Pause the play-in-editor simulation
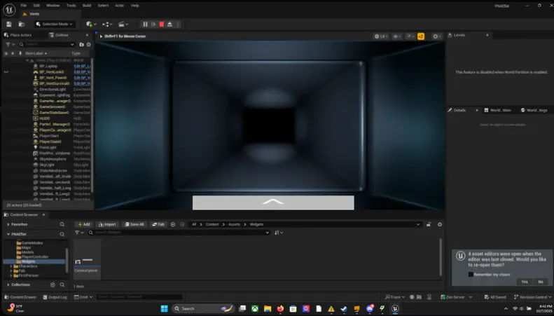Image resolution: width=554 pixels, height=316 pixels. (x=145, y=24)
